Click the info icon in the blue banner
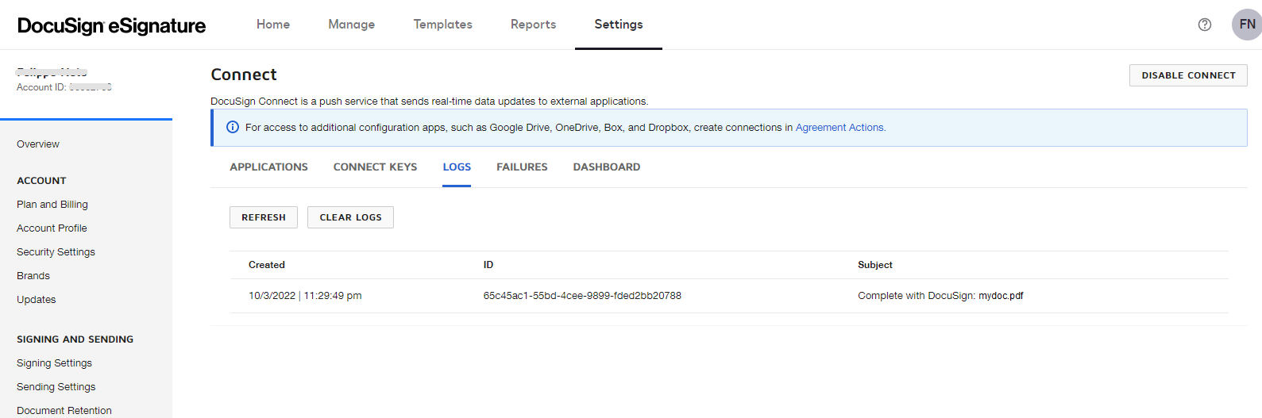Viewport: 1262px width, 418px height. click(x=233, y=127)
